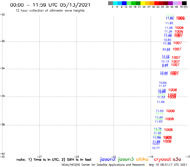Click the s3a legend label

click(x=177, y=159)
